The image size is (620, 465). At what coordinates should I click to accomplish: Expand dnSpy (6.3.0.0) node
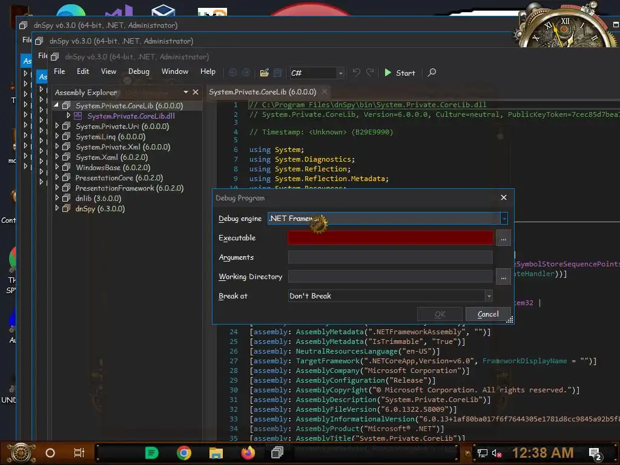[57, 208]
